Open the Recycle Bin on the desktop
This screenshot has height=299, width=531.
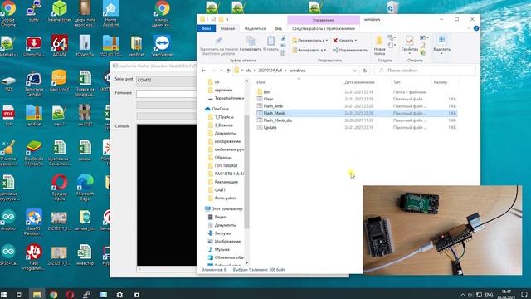point(392,7)
